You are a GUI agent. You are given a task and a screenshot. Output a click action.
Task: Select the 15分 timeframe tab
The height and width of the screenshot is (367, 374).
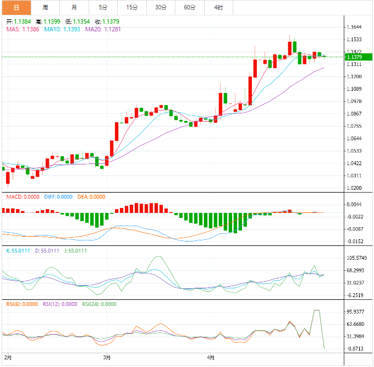(132, 8)
